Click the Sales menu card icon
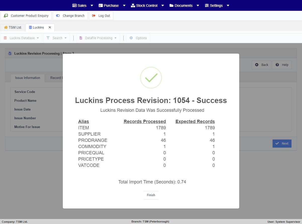Viewport: 302px width, 224px height. point(74,6)
